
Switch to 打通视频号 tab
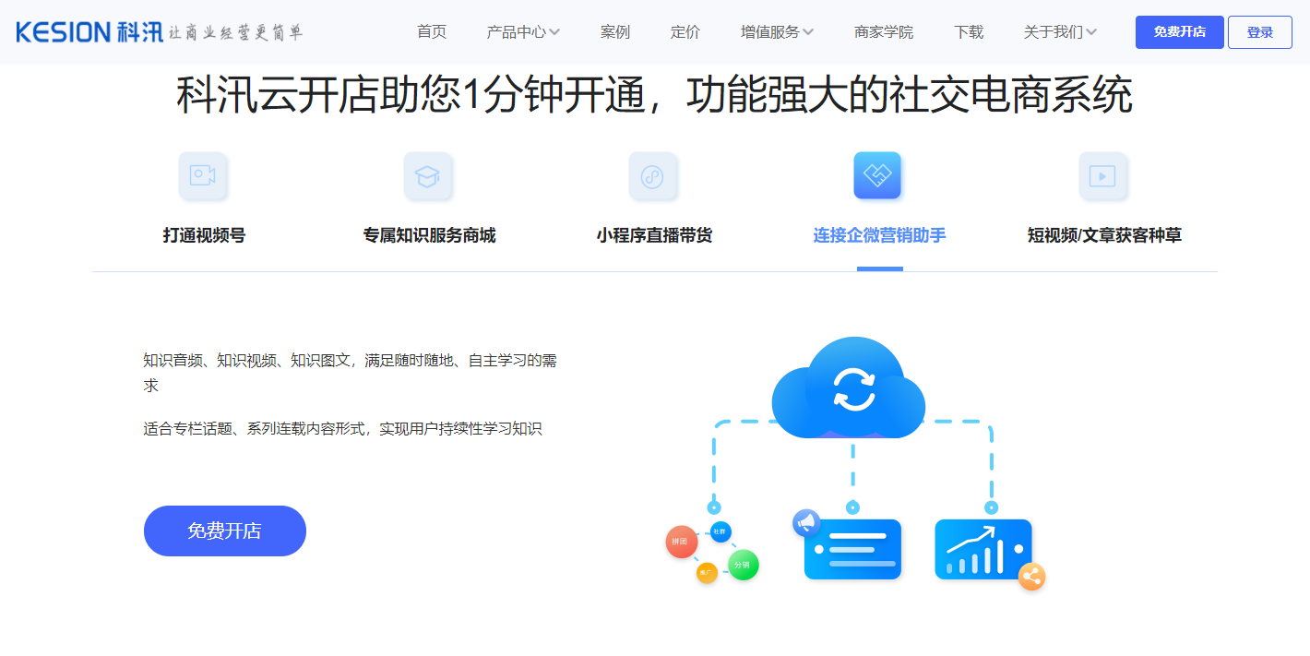point(204,235)
